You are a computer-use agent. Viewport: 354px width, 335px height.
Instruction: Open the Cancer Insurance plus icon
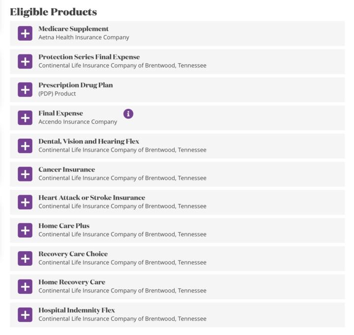(25, 174)
